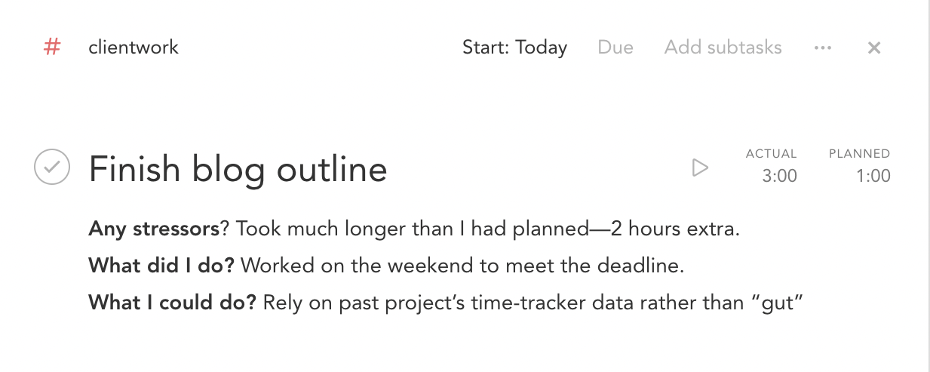The height and width of the screenshot is (372, 930).
Task: Click the Any stressors note line
Action: tap(414, 229)
